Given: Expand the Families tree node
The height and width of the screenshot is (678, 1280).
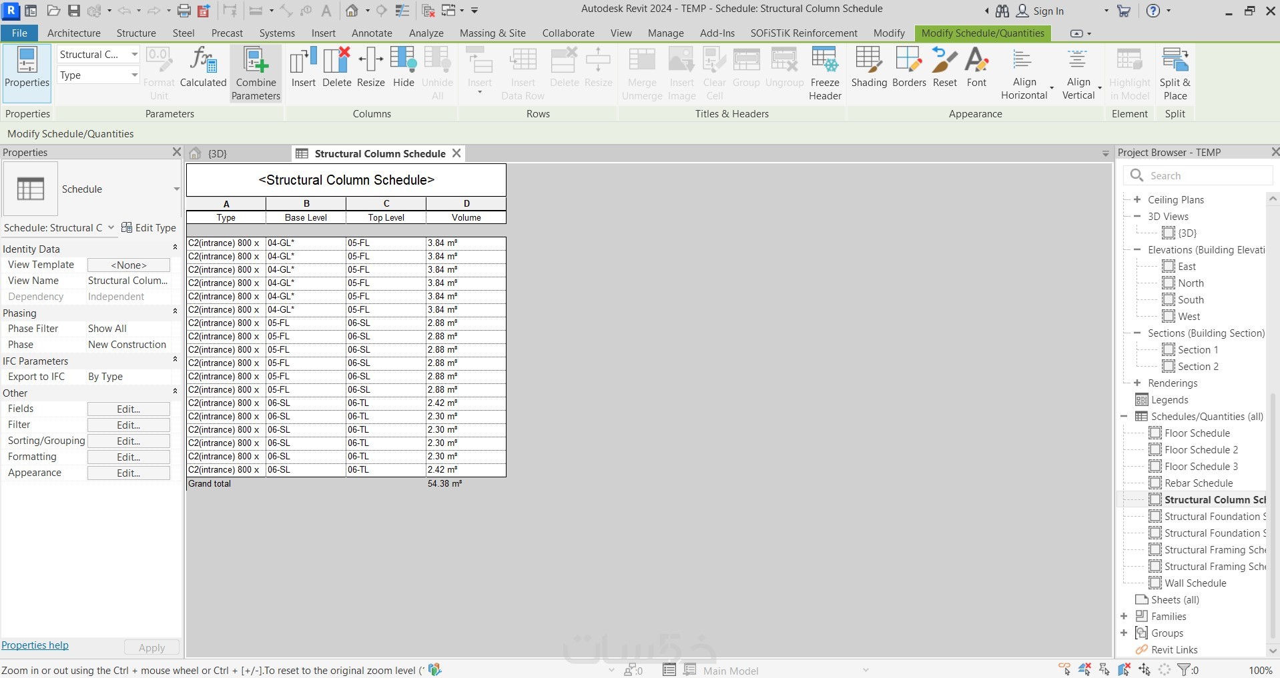Looking at the screenshot, I should pos(1124,616).
